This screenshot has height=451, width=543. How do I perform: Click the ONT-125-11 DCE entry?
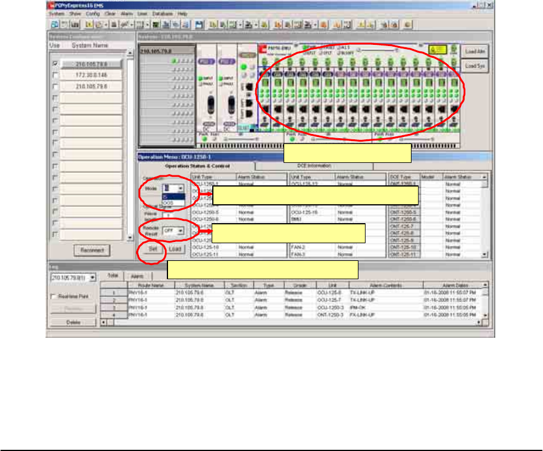(404, 254)
